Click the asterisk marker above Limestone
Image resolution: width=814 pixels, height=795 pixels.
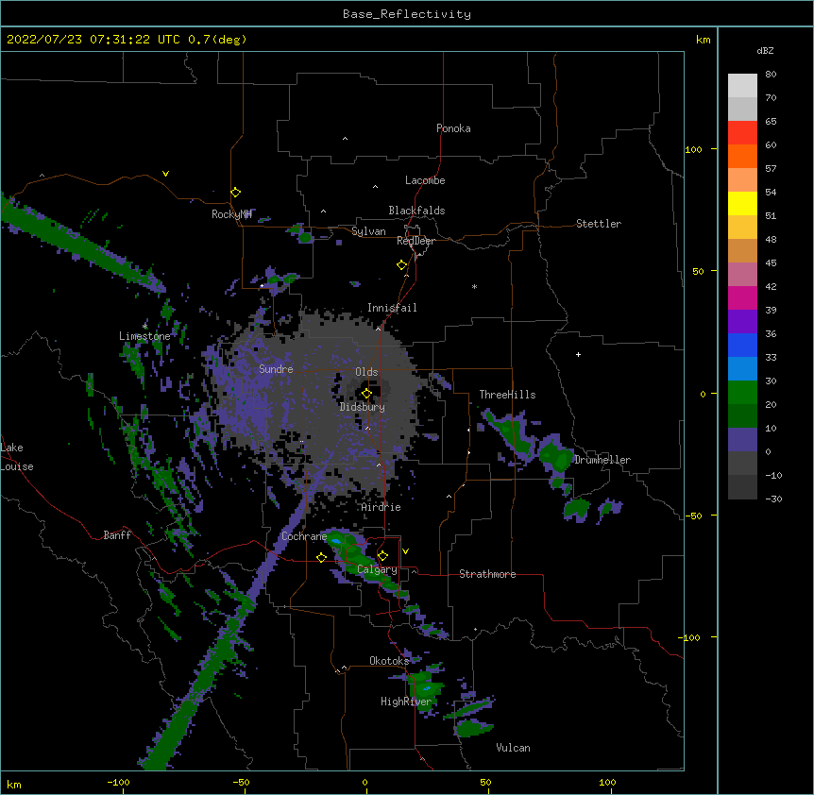pyautogui.click(x=144, y=326)
